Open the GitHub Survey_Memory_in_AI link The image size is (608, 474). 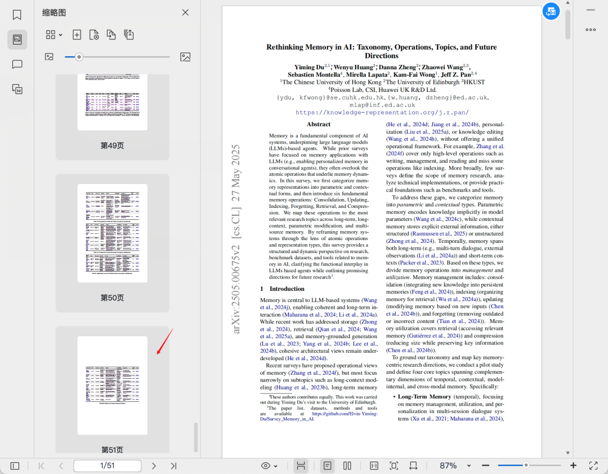pyautogui.click(x=345, y=413)
